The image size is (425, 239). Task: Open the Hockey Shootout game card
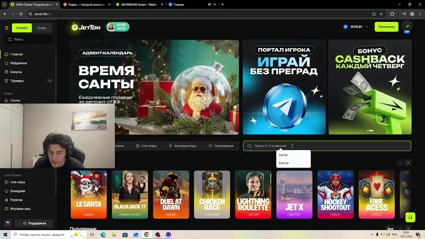coord(335,195)
